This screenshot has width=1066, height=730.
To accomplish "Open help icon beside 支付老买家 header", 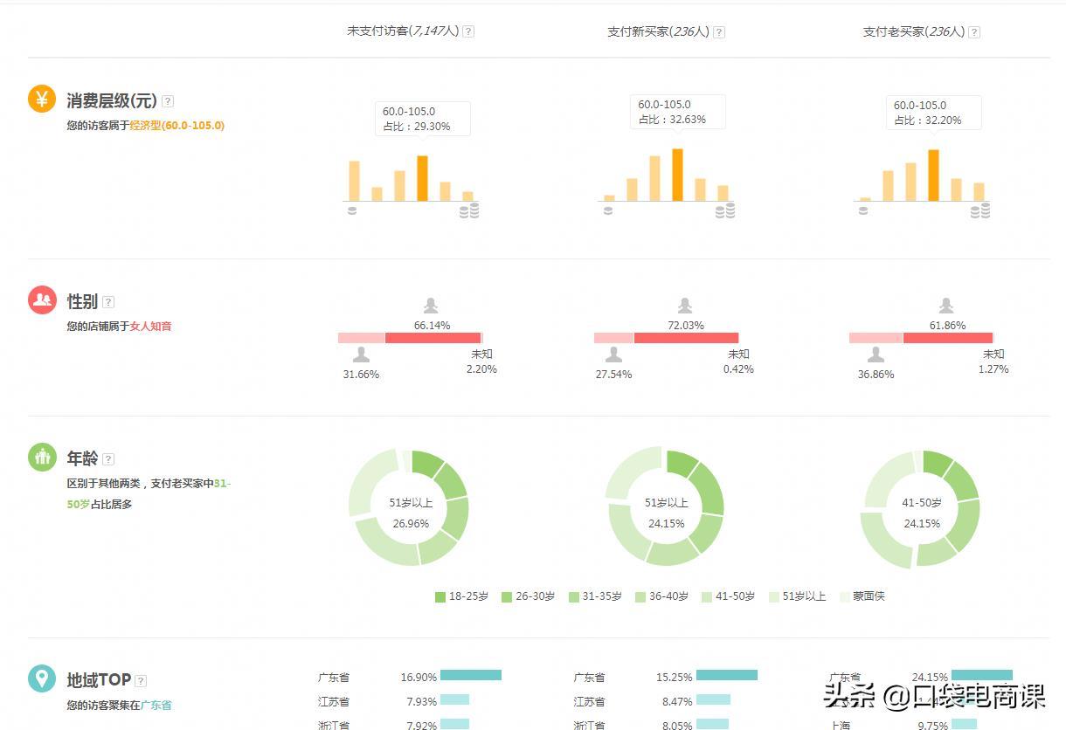I will [x=974, y=32].
